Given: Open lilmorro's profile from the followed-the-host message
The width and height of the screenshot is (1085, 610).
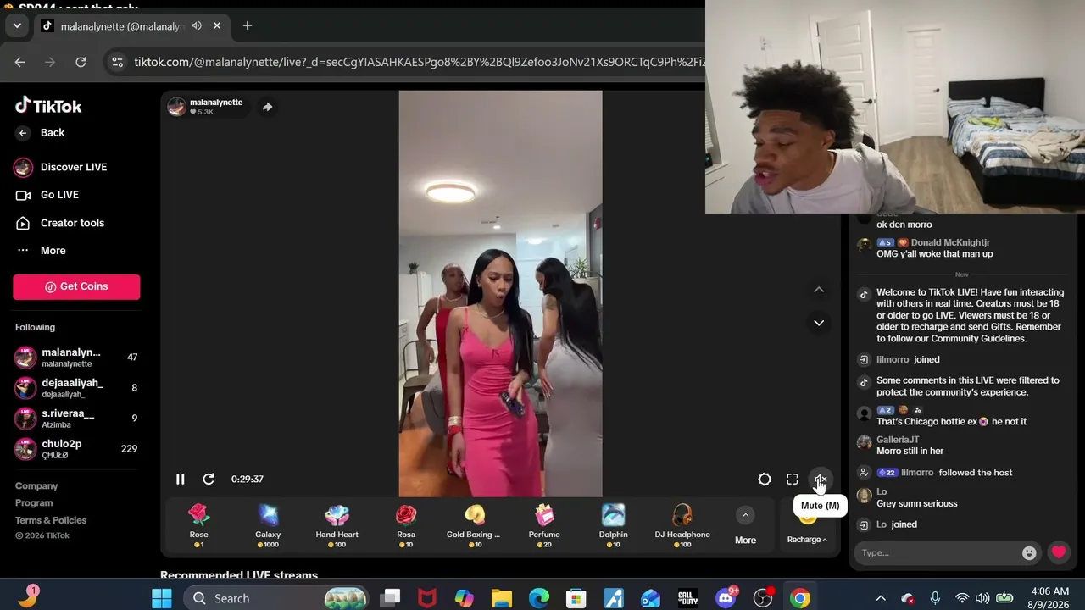Looking at the screenshot, I should pyautogui.click(x=917, y=473).
